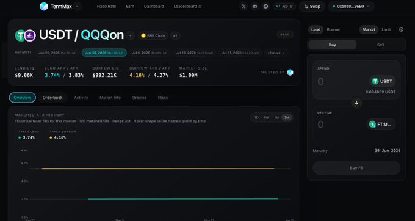
Task: Select Jul 31, 2026 maturity
Action: coord(240,53)
